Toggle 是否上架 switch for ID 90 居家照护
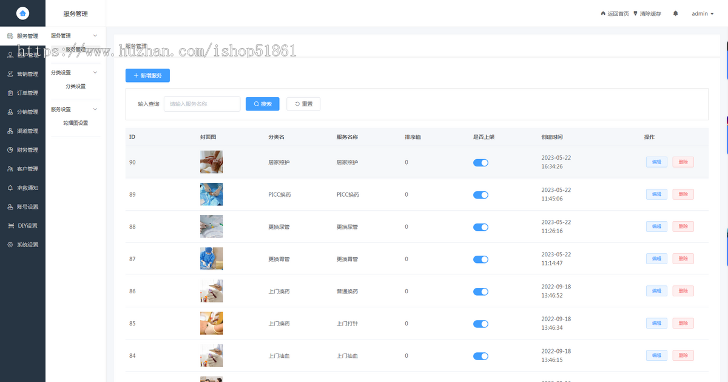The width and height of the screenshot is (728, 382). coord(480,163)
